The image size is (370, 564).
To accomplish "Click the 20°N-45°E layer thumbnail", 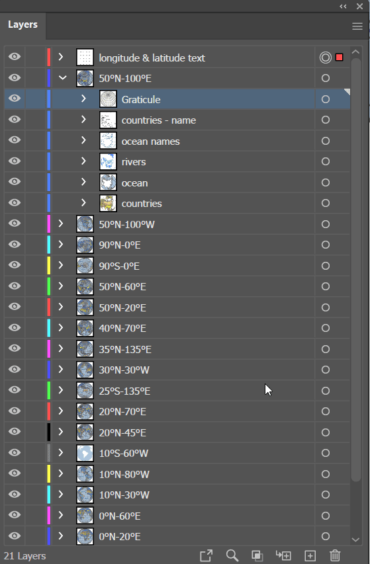I will pos(85,432).
